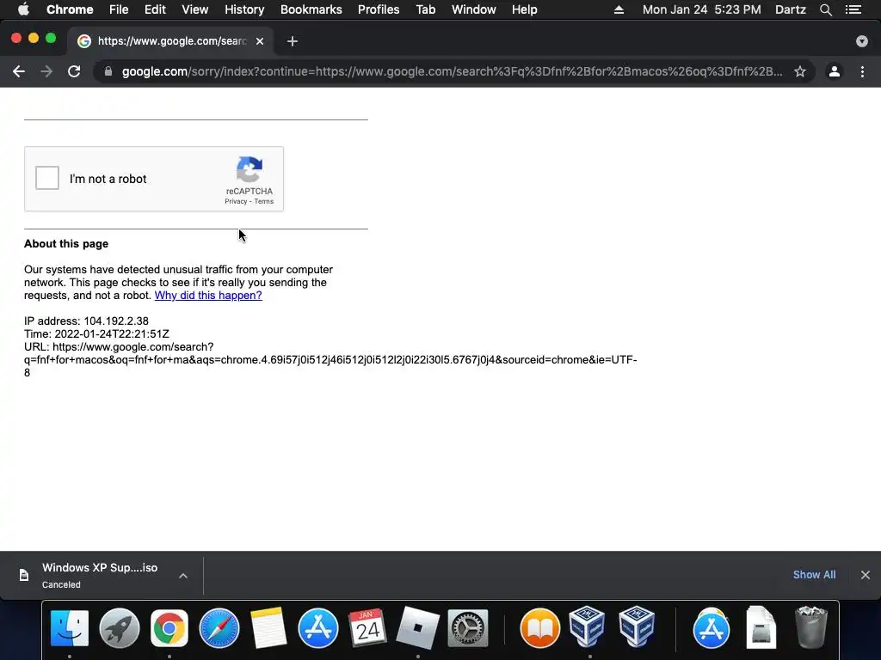This screenshot has width=881, height=660.
Task: Open the Trash in the Dock
Action: click(x=810, y=627)
